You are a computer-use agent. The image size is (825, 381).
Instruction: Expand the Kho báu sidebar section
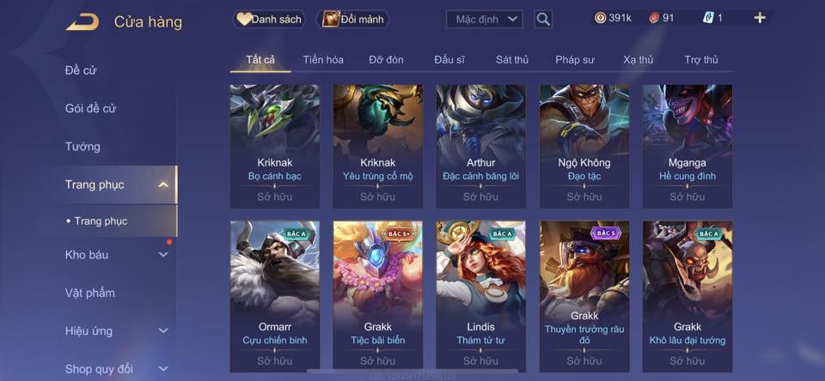click(x=163, y=255)
